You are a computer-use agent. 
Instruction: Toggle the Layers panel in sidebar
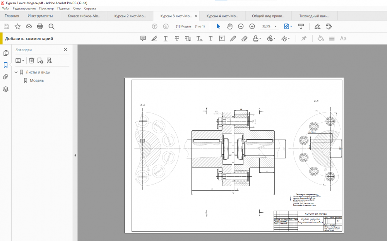5,89
